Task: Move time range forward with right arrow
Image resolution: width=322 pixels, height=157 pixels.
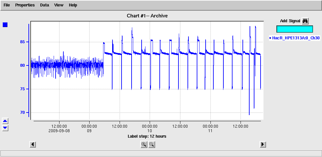Action: coord(263,144)
